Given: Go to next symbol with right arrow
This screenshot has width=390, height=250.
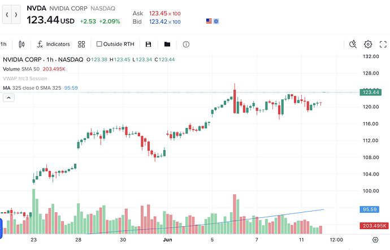Looking at the screenshot, I should point(16,15).
